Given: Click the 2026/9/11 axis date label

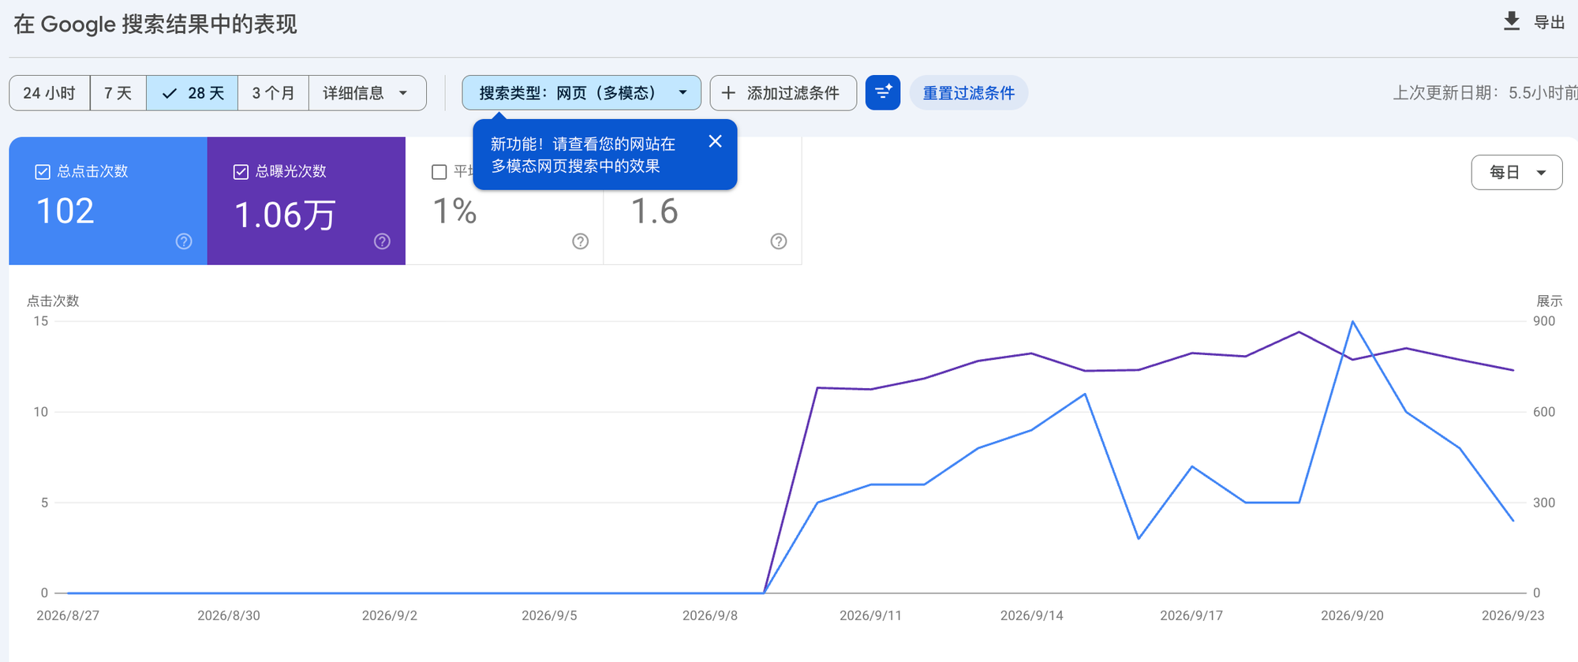Looking at the screenshot, I should click(x=870, y=615).
